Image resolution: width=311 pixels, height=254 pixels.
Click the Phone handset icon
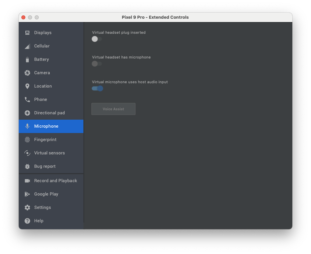27,100
